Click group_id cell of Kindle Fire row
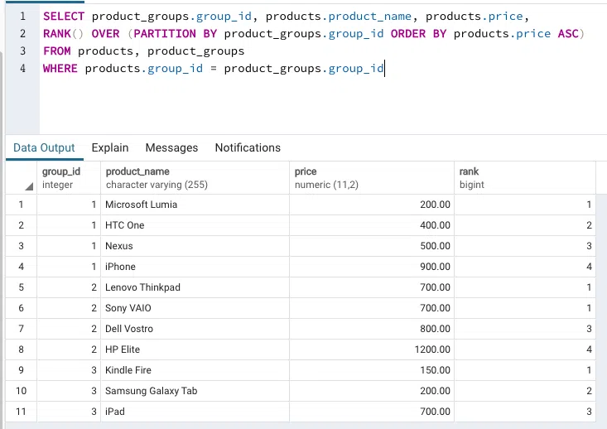Image resolution: width=607 pixels, height=429 pixels. (69, 370)
